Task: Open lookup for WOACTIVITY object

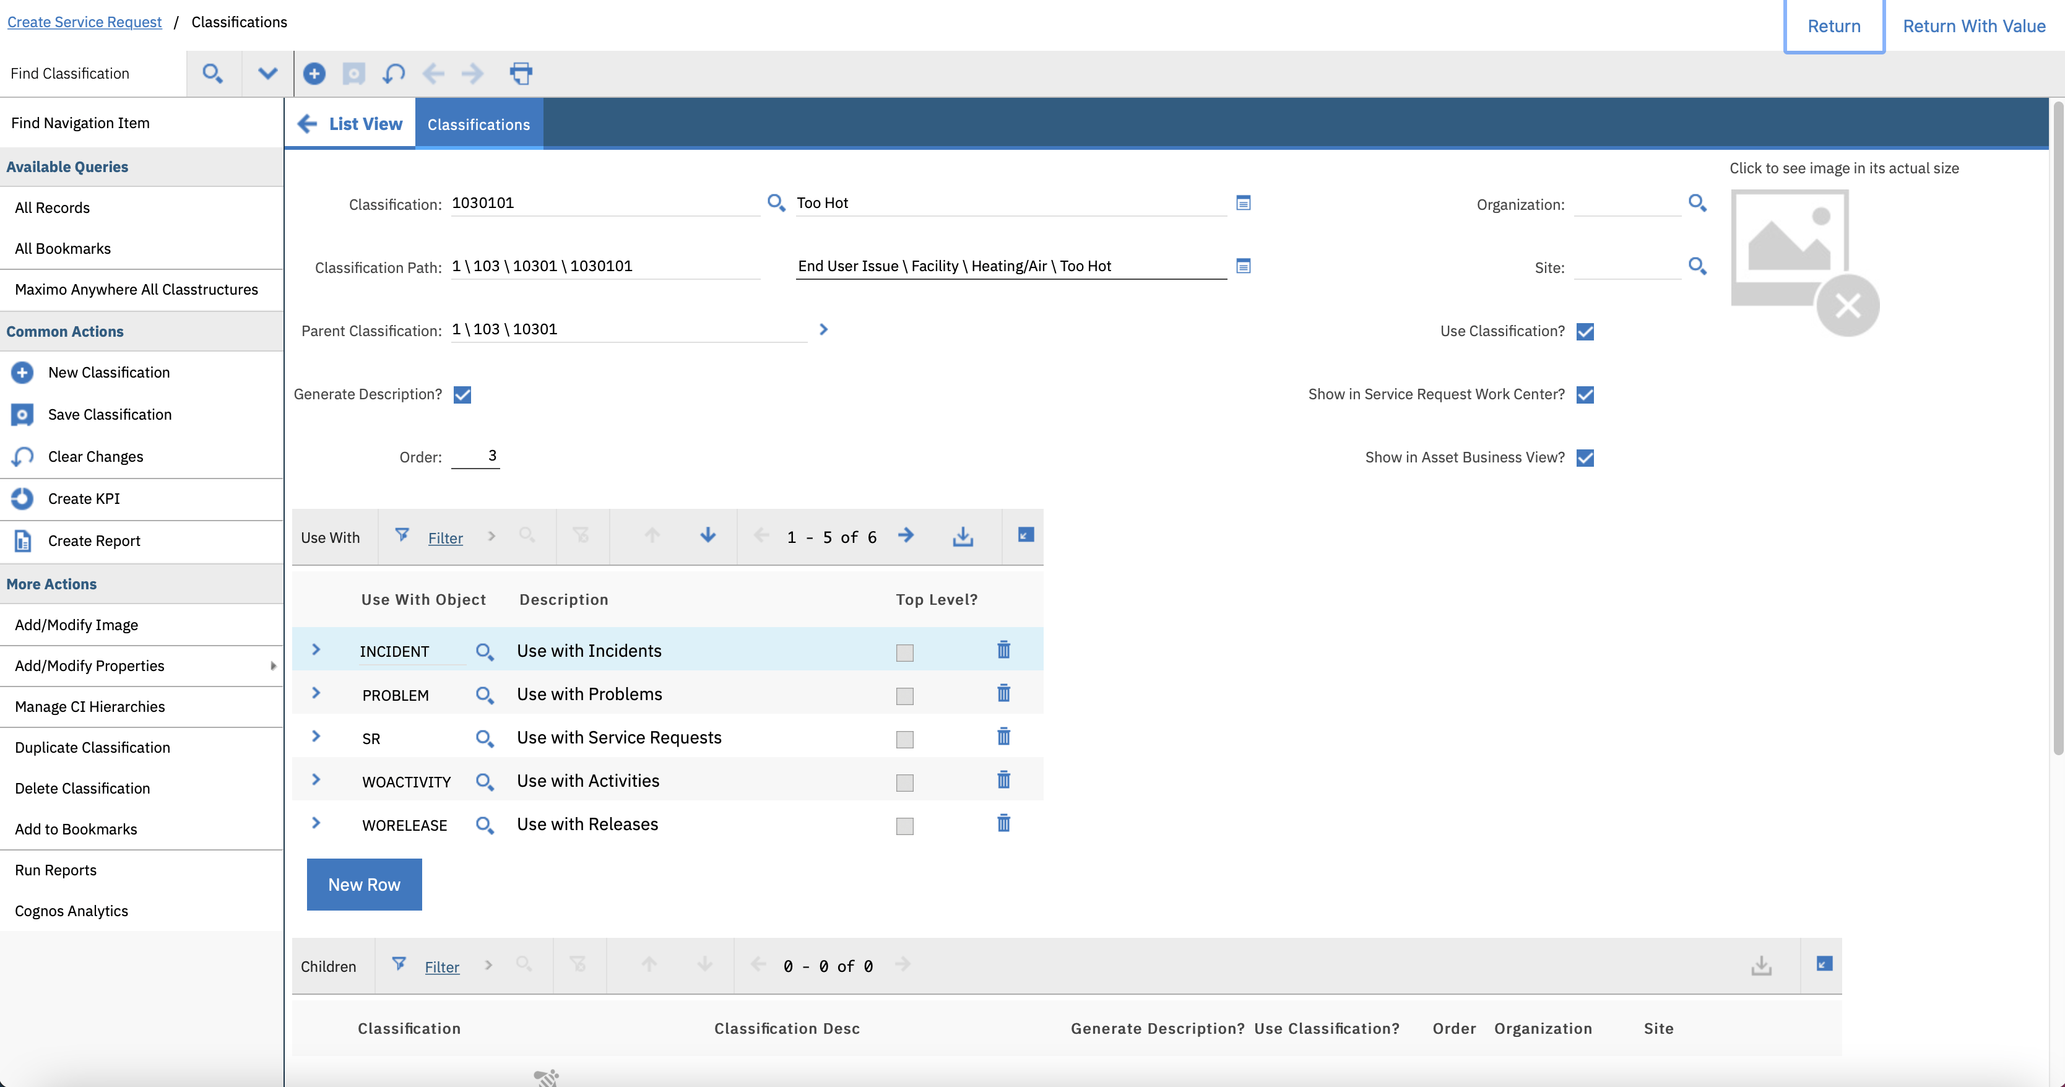Action: click(x=484, y=782)
